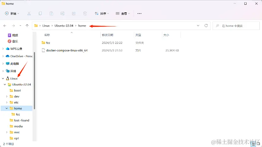Image resolution: width=262 pixels, height=147 pixels.
Task: Expand the dev folder node
Action: pyautogui.click(x=7, y=97)
